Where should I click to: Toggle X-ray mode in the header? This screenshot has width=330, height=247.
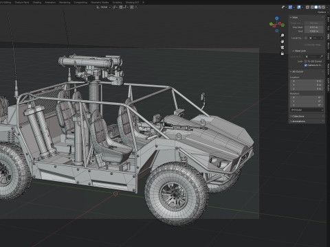[307, 8]
